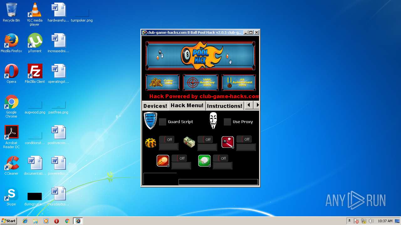The image size is (401, 225).
Task: Maximize the 8 Ball Pool Hack window
Action: point(251,32)
